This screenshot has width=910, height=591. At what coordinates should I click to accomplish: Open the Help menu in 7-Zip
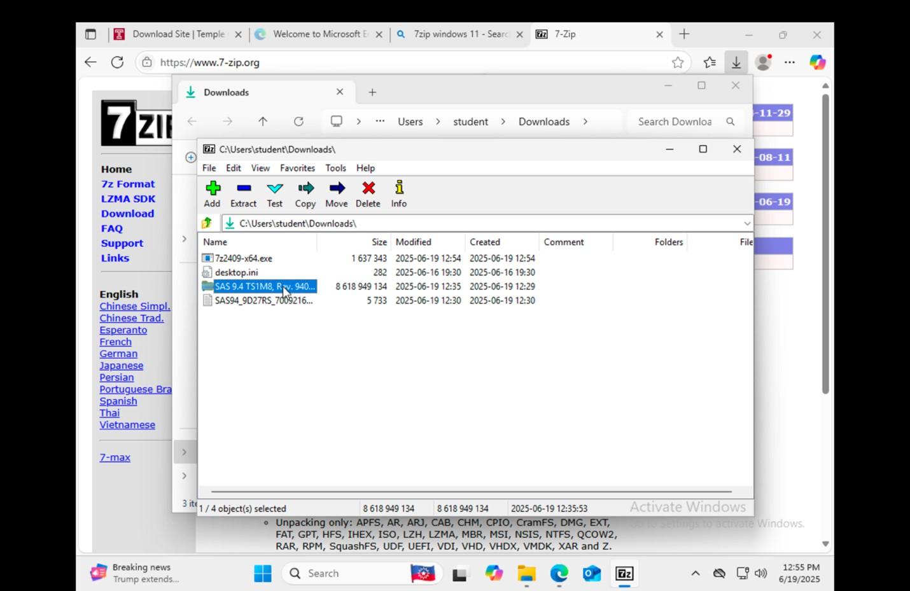365,168
